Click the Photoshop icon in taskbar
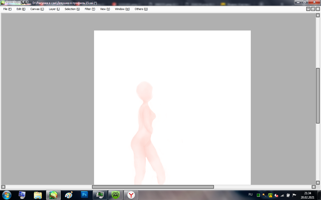The image size is (321, 200). [85, 195]
